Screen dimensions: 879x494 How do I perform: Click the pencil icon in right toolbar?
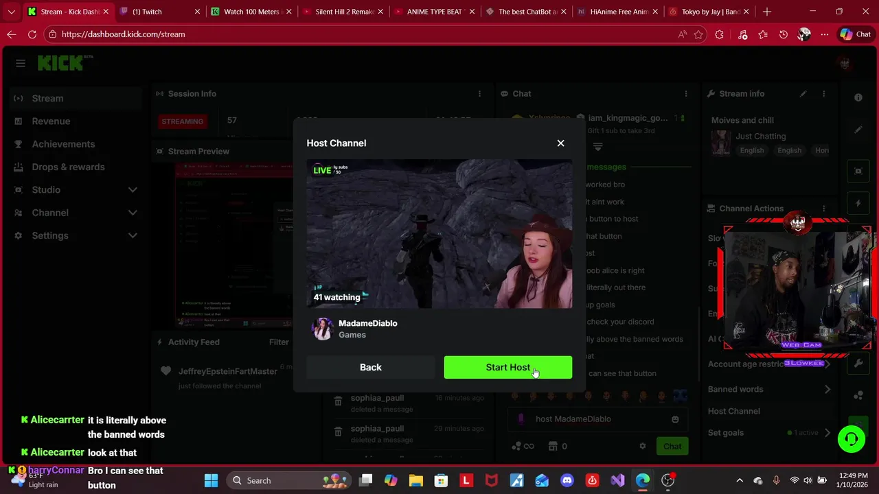click(x=858, y=130)
